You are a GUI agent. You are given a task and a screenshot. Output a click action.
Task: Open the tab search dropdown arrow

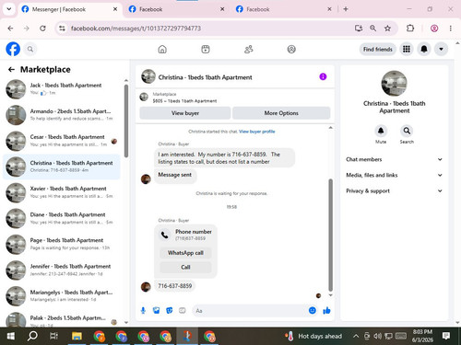[x=9, y=9]
